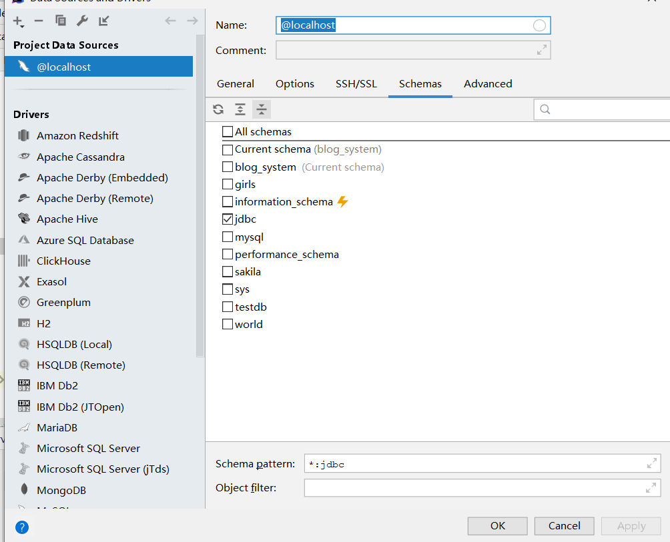Select Apache Derby (Embedded) driver

(102, 177)
